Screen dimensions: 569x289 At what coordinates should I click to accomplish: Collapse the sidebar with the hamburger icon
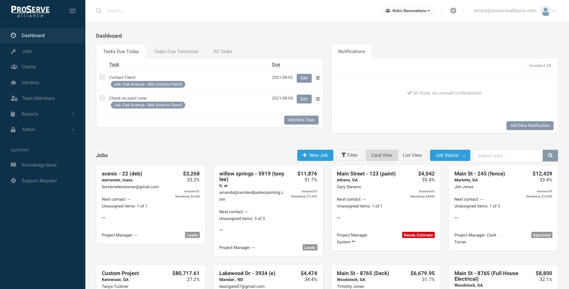[72, 11]
